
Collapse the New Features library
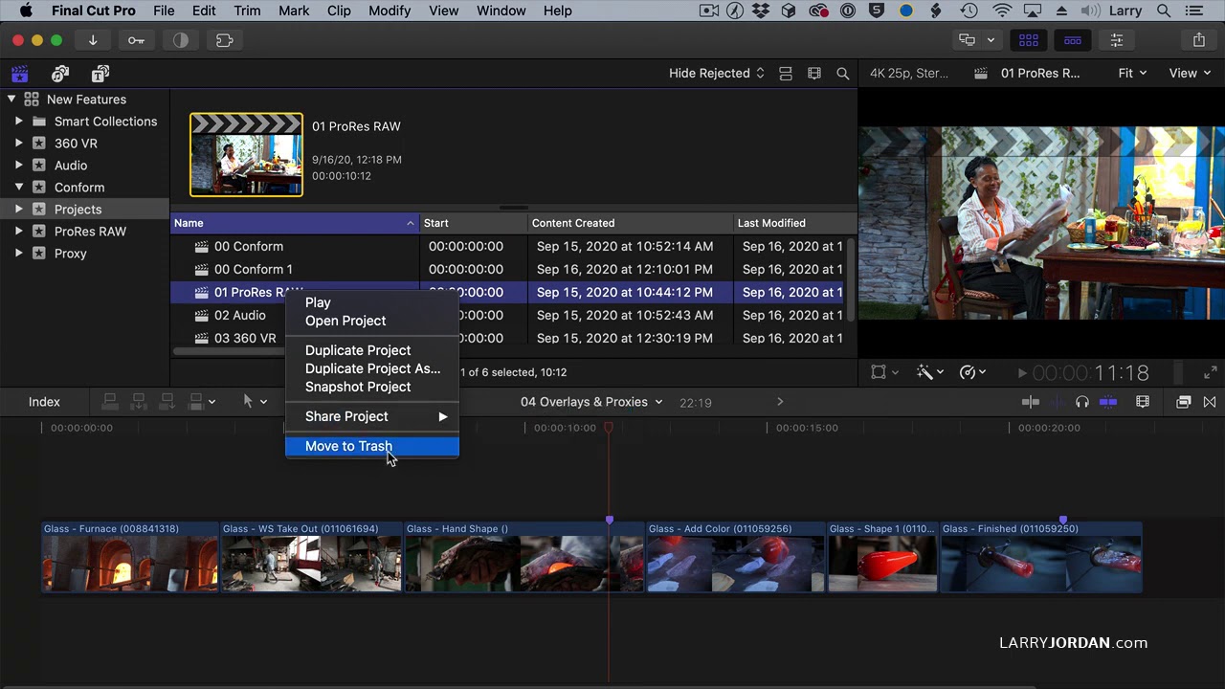pyautogui.click(x=11, y=99)
